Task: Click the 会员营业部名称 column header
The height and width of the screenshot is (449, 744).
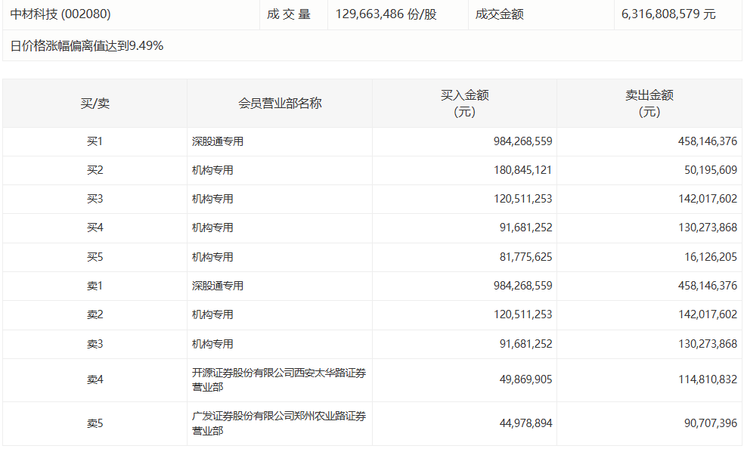Action: point(280,104)
